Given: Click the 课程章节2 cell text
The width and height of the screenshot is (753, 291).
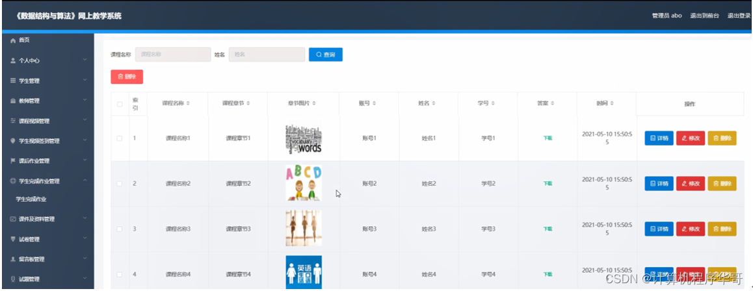Looking at the screenshot, I should point(239,184).
